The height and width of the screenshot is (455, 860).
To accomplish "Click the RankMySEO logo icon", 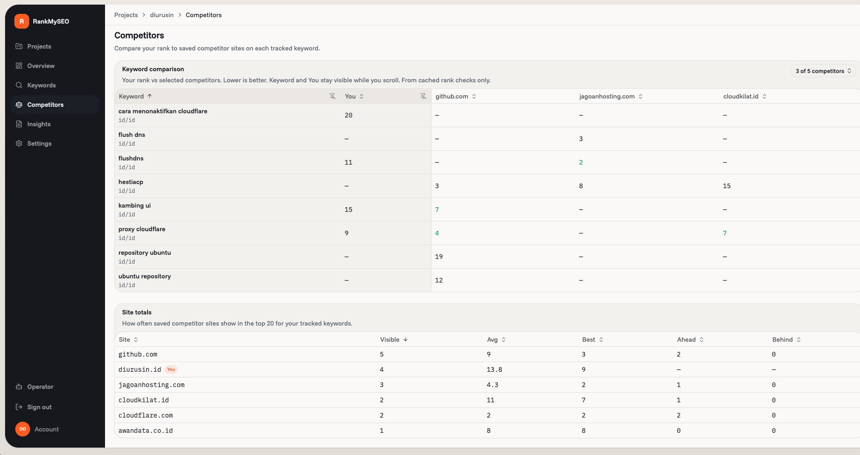I will tap(22, 21).
